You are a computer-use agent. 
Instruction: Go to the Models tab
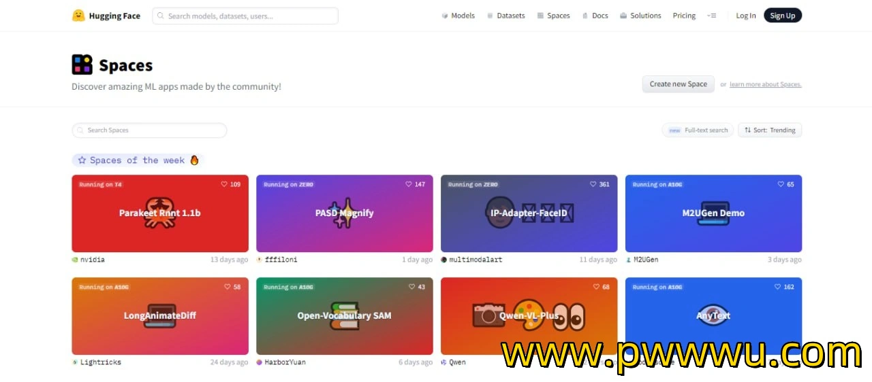458,16
